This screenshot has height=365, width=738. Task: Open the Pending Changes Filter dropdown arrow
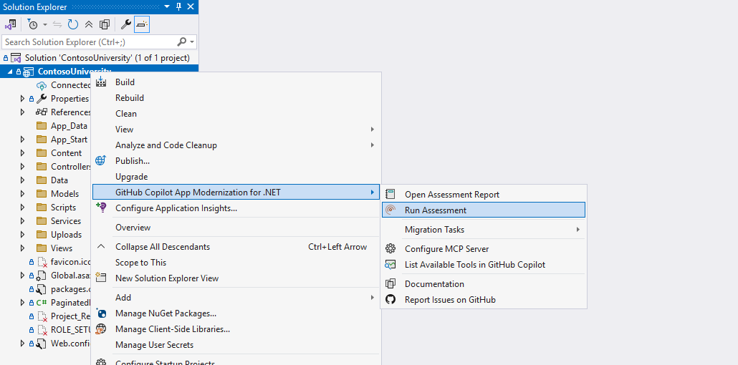coord(45,24)
